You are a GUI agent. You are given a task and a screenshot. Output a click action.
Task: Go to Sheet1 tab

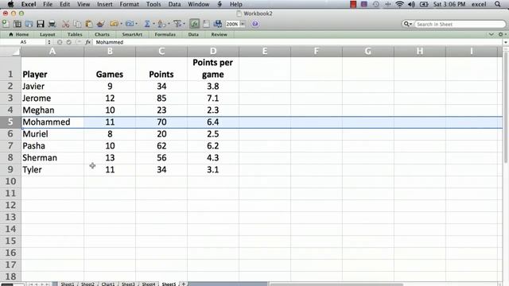67,284
